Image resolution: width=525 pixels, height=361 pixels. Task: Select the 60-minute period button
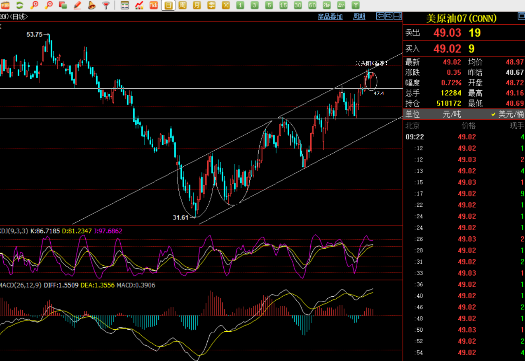[312, 5]
